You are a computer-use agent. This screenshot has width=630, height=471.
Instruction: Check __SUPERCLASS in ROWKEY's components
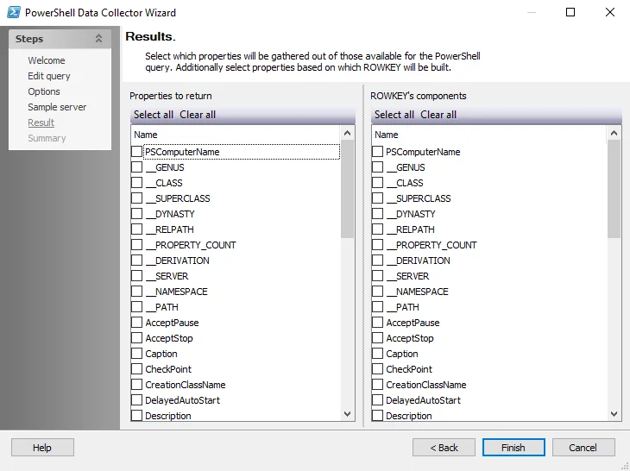[378, 198]
